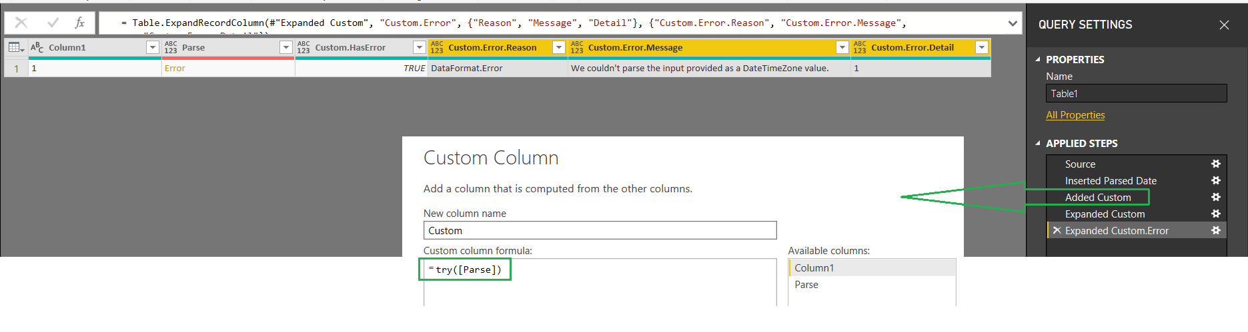Edit the query Name field Table1

click(1136, 93)
